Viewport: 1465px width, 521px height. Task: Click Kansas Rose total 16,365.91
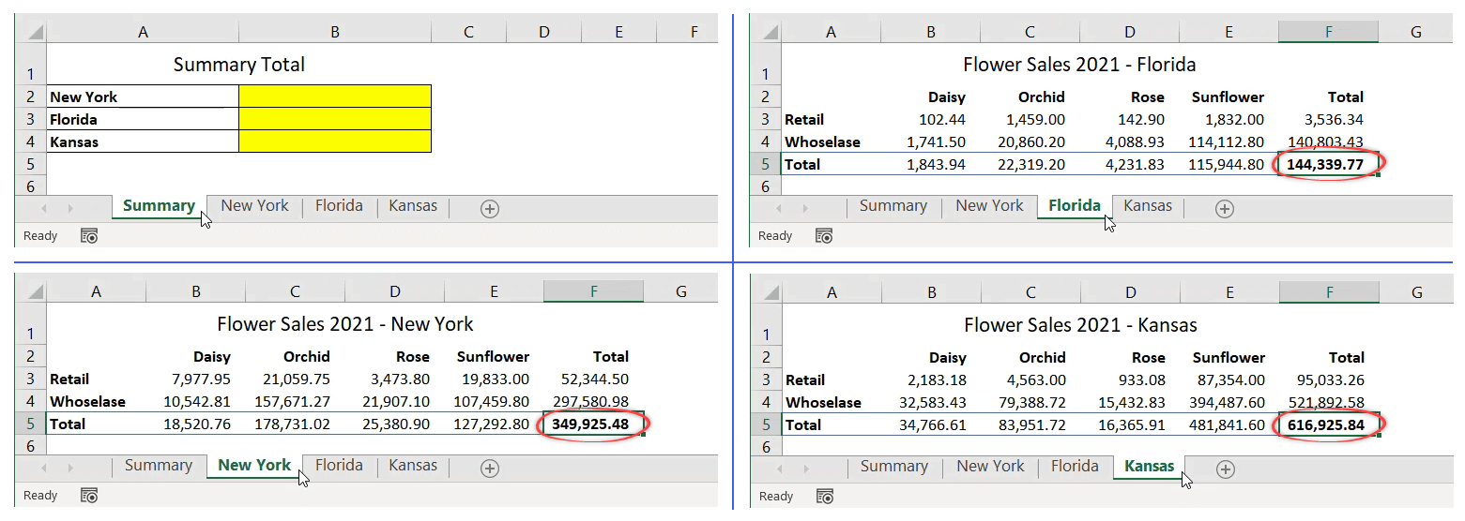click(1130, 424)
